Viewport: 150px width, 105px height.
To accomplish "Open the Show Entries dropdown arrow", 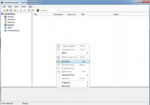I will (x=34, y=10).
